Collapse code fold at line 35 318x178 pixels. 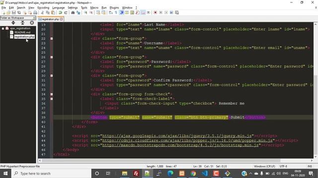click(x=52, y=99)
